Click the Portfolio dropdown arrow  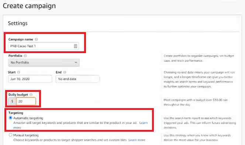[x=76, y=63]
